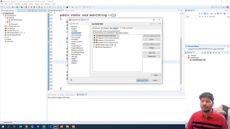
Task: Click the Windows Start button
Action: pyautogui.click(x=3, y=126)
